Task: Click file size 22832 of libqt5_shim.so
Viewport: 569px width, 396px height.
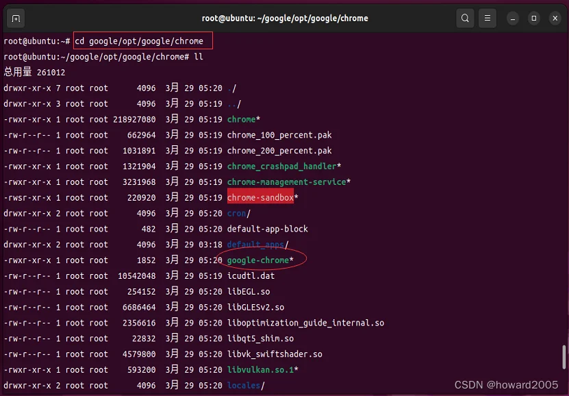Action: [x=144, y=338]
